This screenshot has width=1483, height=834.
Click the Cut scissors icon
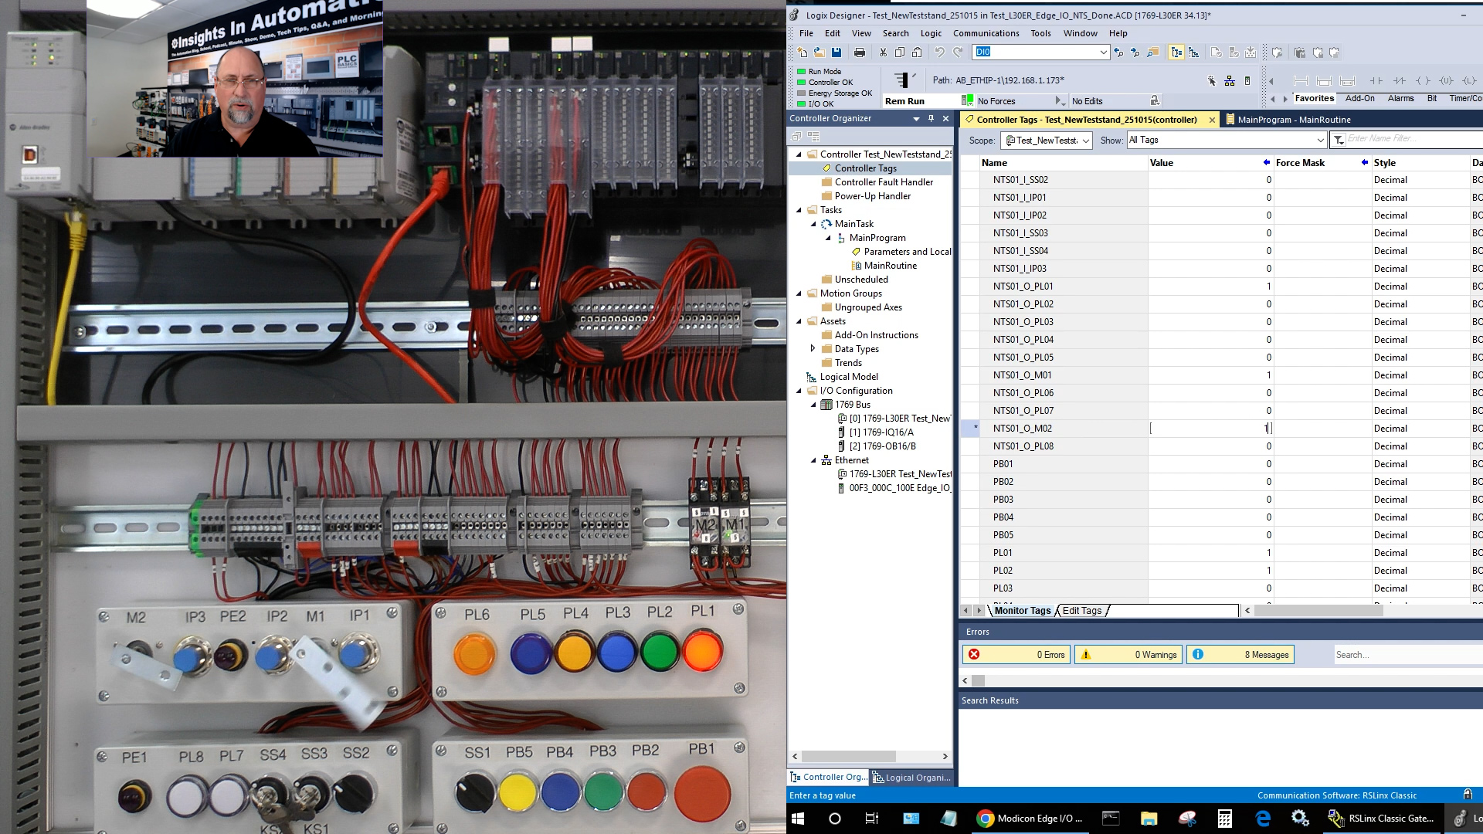pyautogui.click(x=883, y=53)
